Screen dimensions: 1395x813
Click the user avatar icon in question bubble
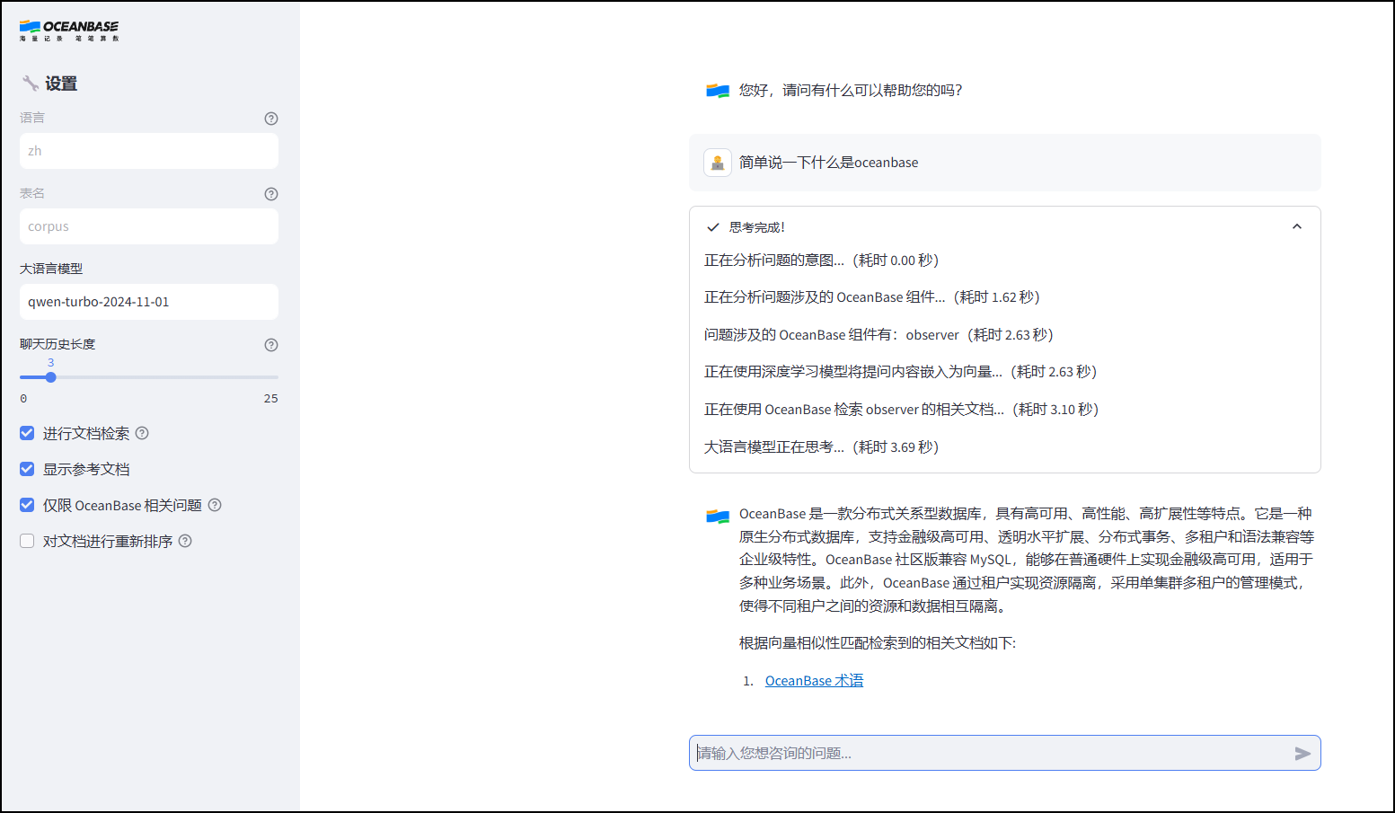(x=718, y=163)
